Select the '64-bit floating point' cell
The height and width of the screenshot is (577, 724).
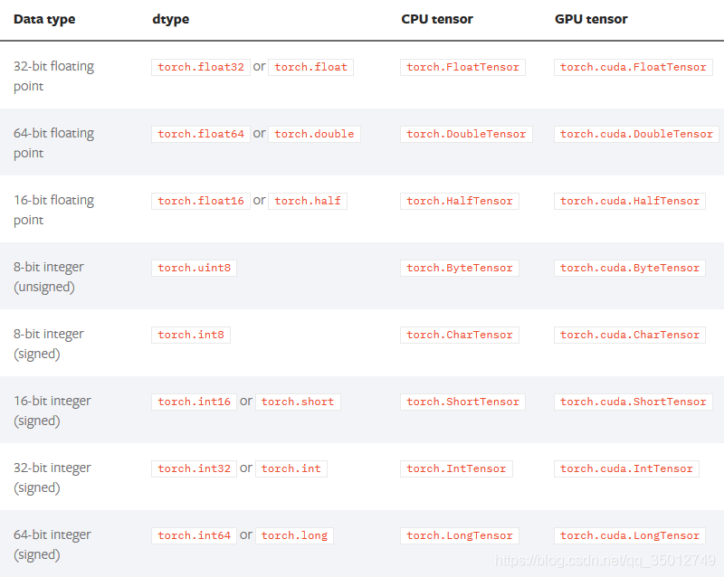(53, 143)
